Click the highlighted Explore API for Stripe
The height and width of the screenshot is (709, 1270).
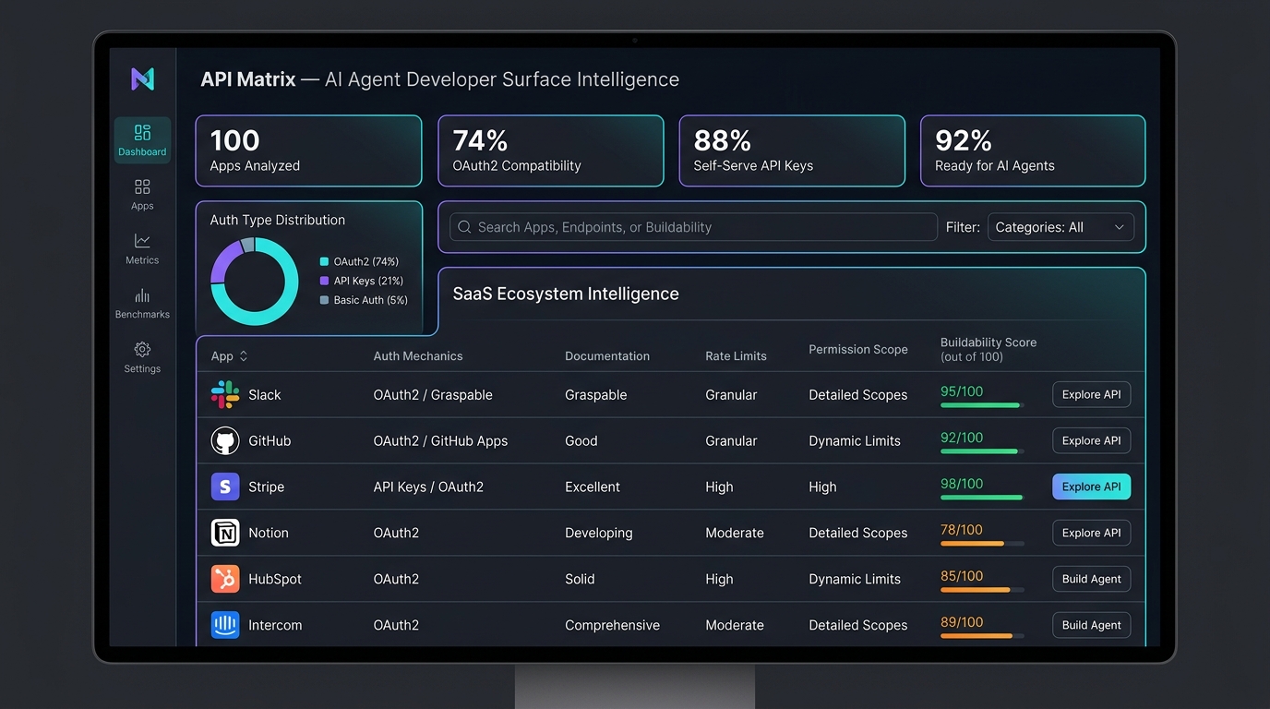[1091, 487]
